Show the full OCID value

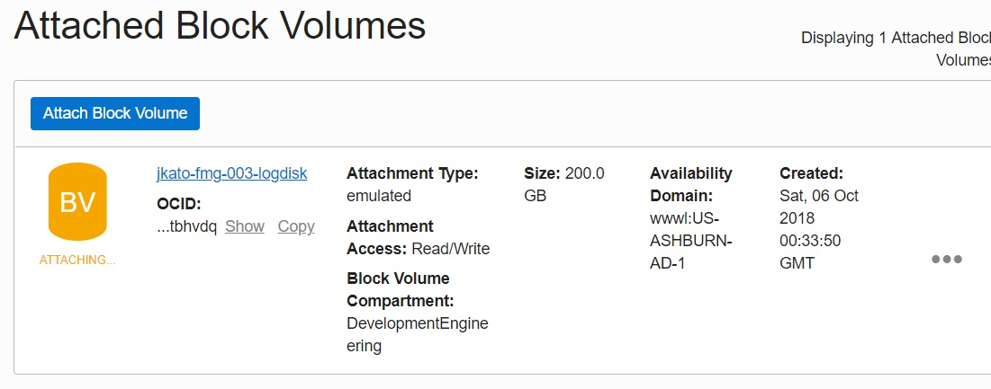click(x=244, y=226)
